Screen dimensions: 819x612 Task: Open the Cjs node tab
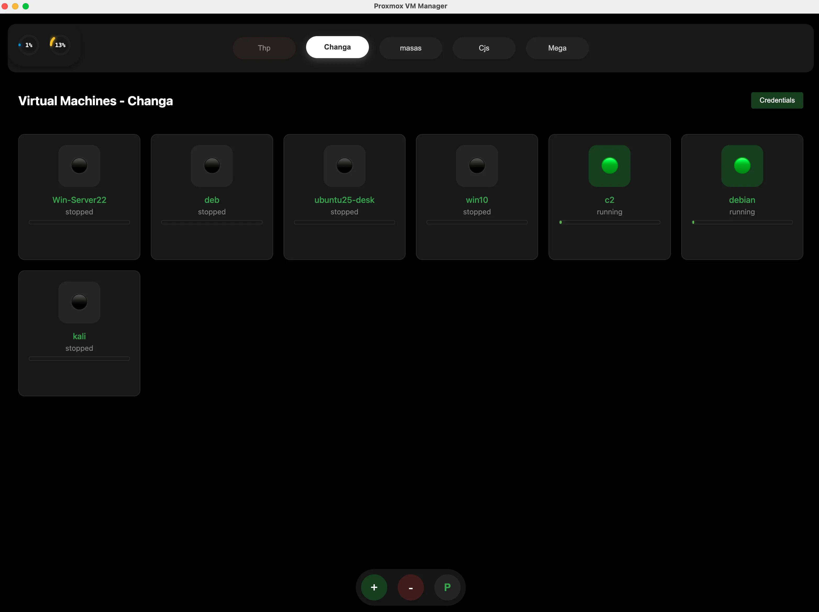click(x=484, y=48)
